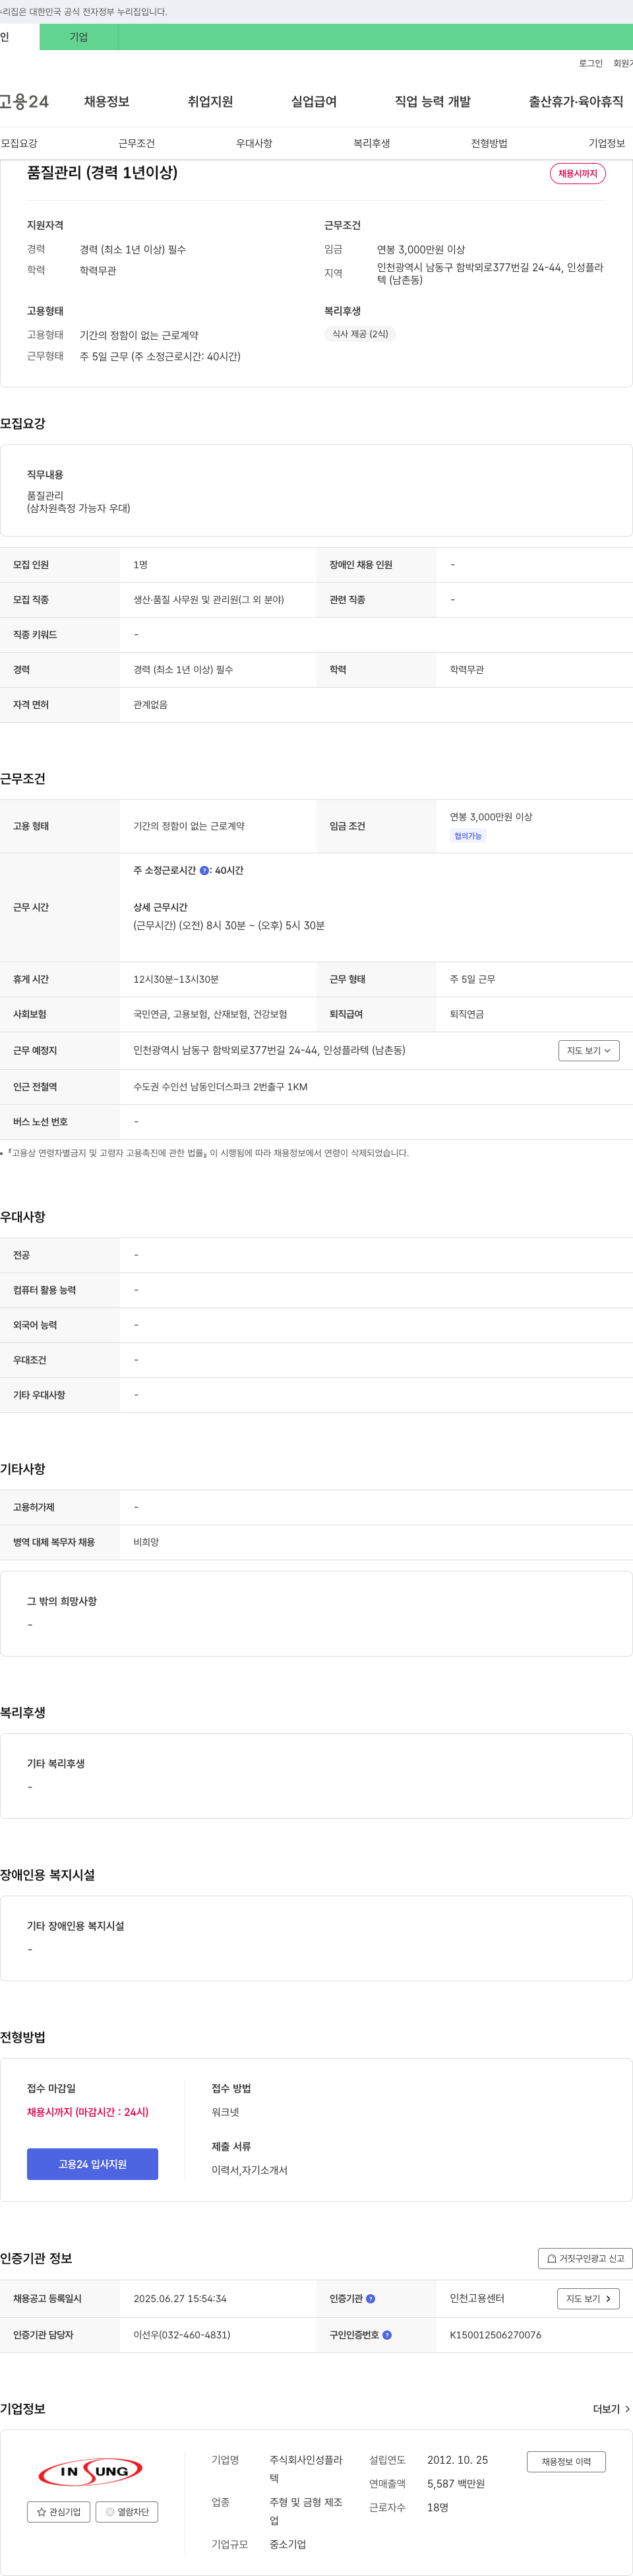Image resolution: width=633 pixels, height=2576 pixels.
Task: Select the 개인 tab at top
Action: [19, 37]
